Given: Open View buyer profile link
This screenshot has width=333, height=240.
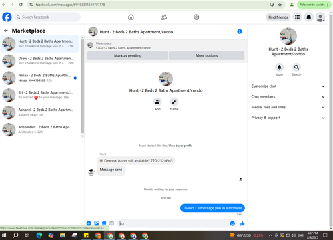Looking at the screenshot, I should coord(180,146).
